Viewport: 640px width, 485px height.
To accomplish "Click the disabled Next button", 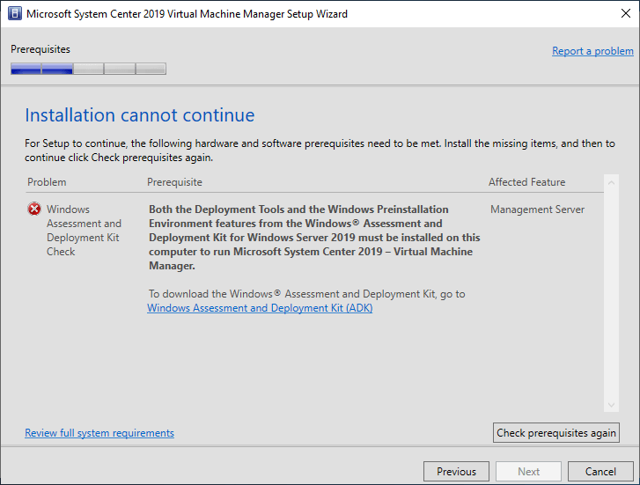I will [x=528, y=472].
